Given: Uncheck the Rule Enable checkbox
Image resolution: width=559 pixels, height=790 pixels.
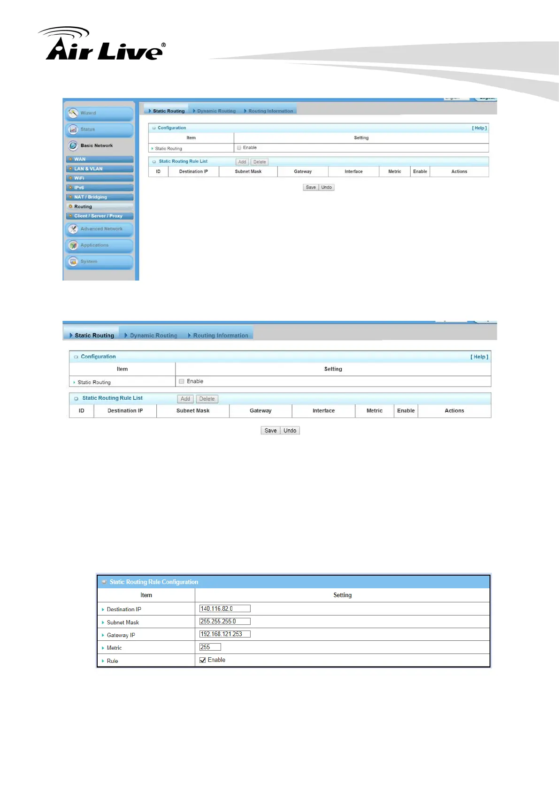Looking at the screenshot, I should click(203, 660).
